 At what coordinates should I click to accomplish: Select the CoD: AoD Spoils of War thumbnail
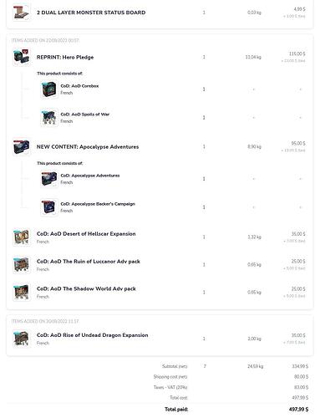click(49, 118)
